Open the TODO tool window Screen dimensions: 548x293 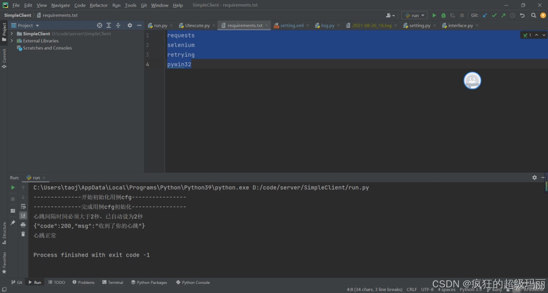[57, 282]
